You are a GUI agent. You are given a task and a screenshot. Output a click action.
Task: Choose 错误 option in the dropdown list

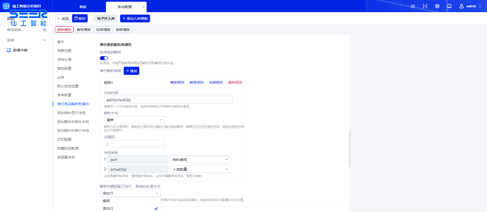tap(106, 200)
